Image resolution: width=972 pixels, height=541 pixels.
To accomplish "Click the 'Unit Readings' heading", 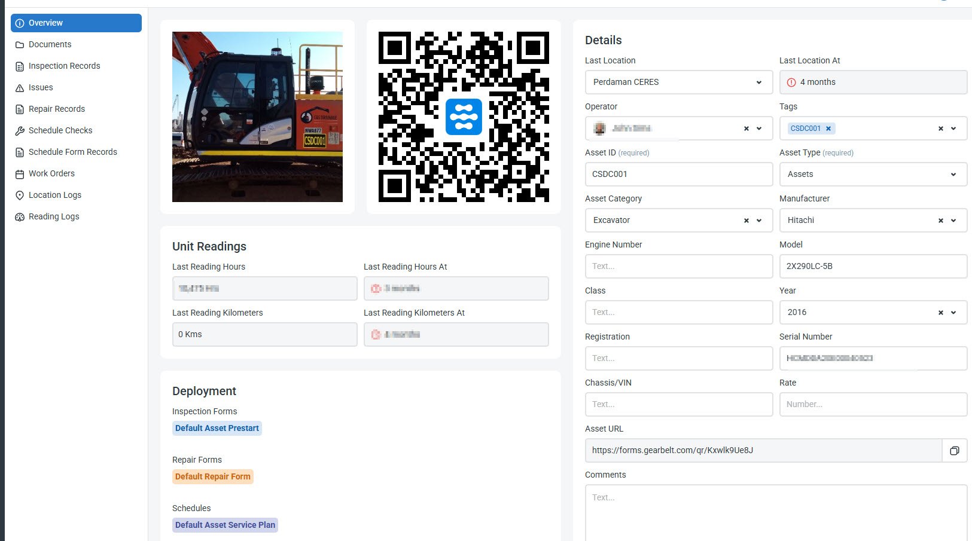I will pyautogui.click(x=209, y=246).
